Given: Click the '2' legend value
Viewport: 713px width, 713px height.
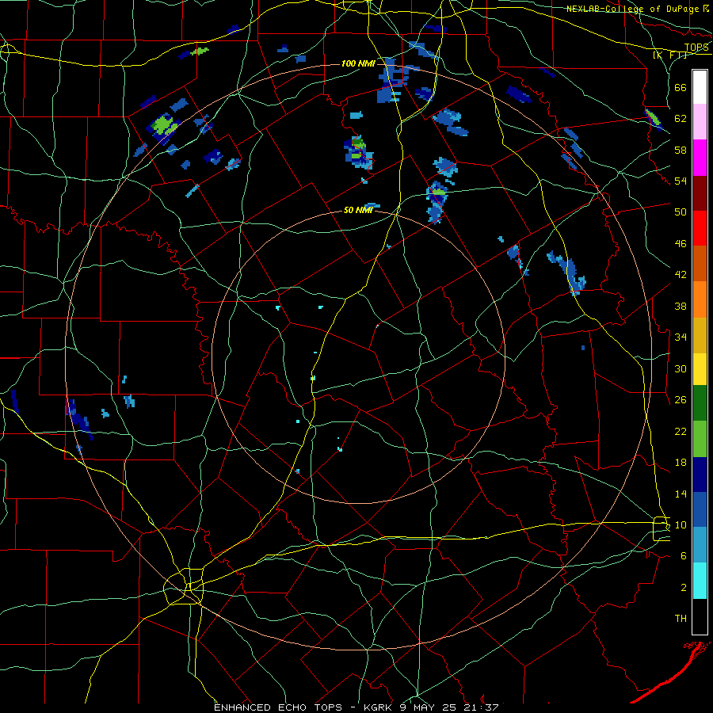Looking at the screenshot, I should click(x=683, y=587).
